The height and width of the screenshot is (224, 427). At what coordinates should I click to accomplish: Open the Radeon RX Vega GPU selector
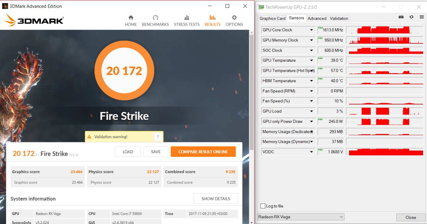pyautogui.click(x=301, y=217)
